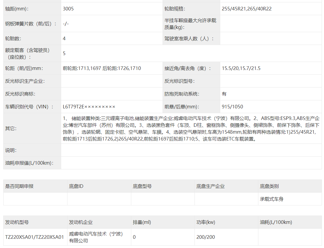Click the 油耗申报值 label

pyautogui.click(x=29, y=163)
